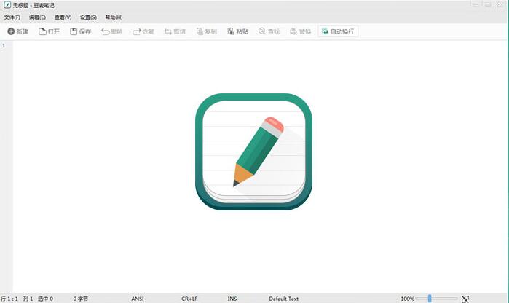The height and width of the screenshot is (303, 509).
Task: Click line number 1 in the gutter
Action: pos(4,46)
